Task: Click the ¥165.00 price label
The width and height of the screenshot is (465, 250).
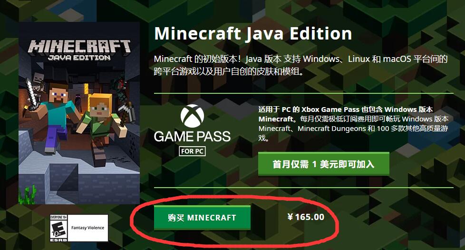Action: click(x=306, y=217)
